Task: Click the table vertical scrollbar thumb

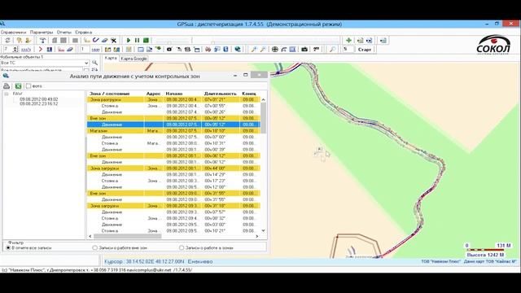Action: tap(263, 117)
